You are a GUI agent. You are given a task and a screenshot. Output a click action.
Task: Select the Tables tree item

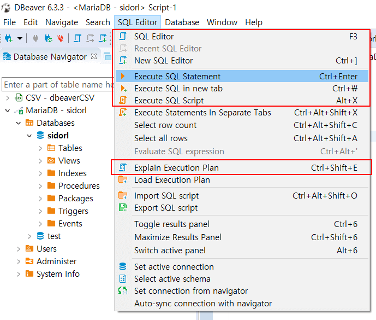[x=70, y=148]
